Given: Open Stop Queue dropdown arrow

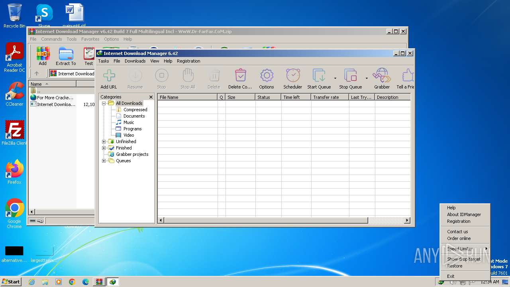Looking at the screenshot, I should [367, 78].
